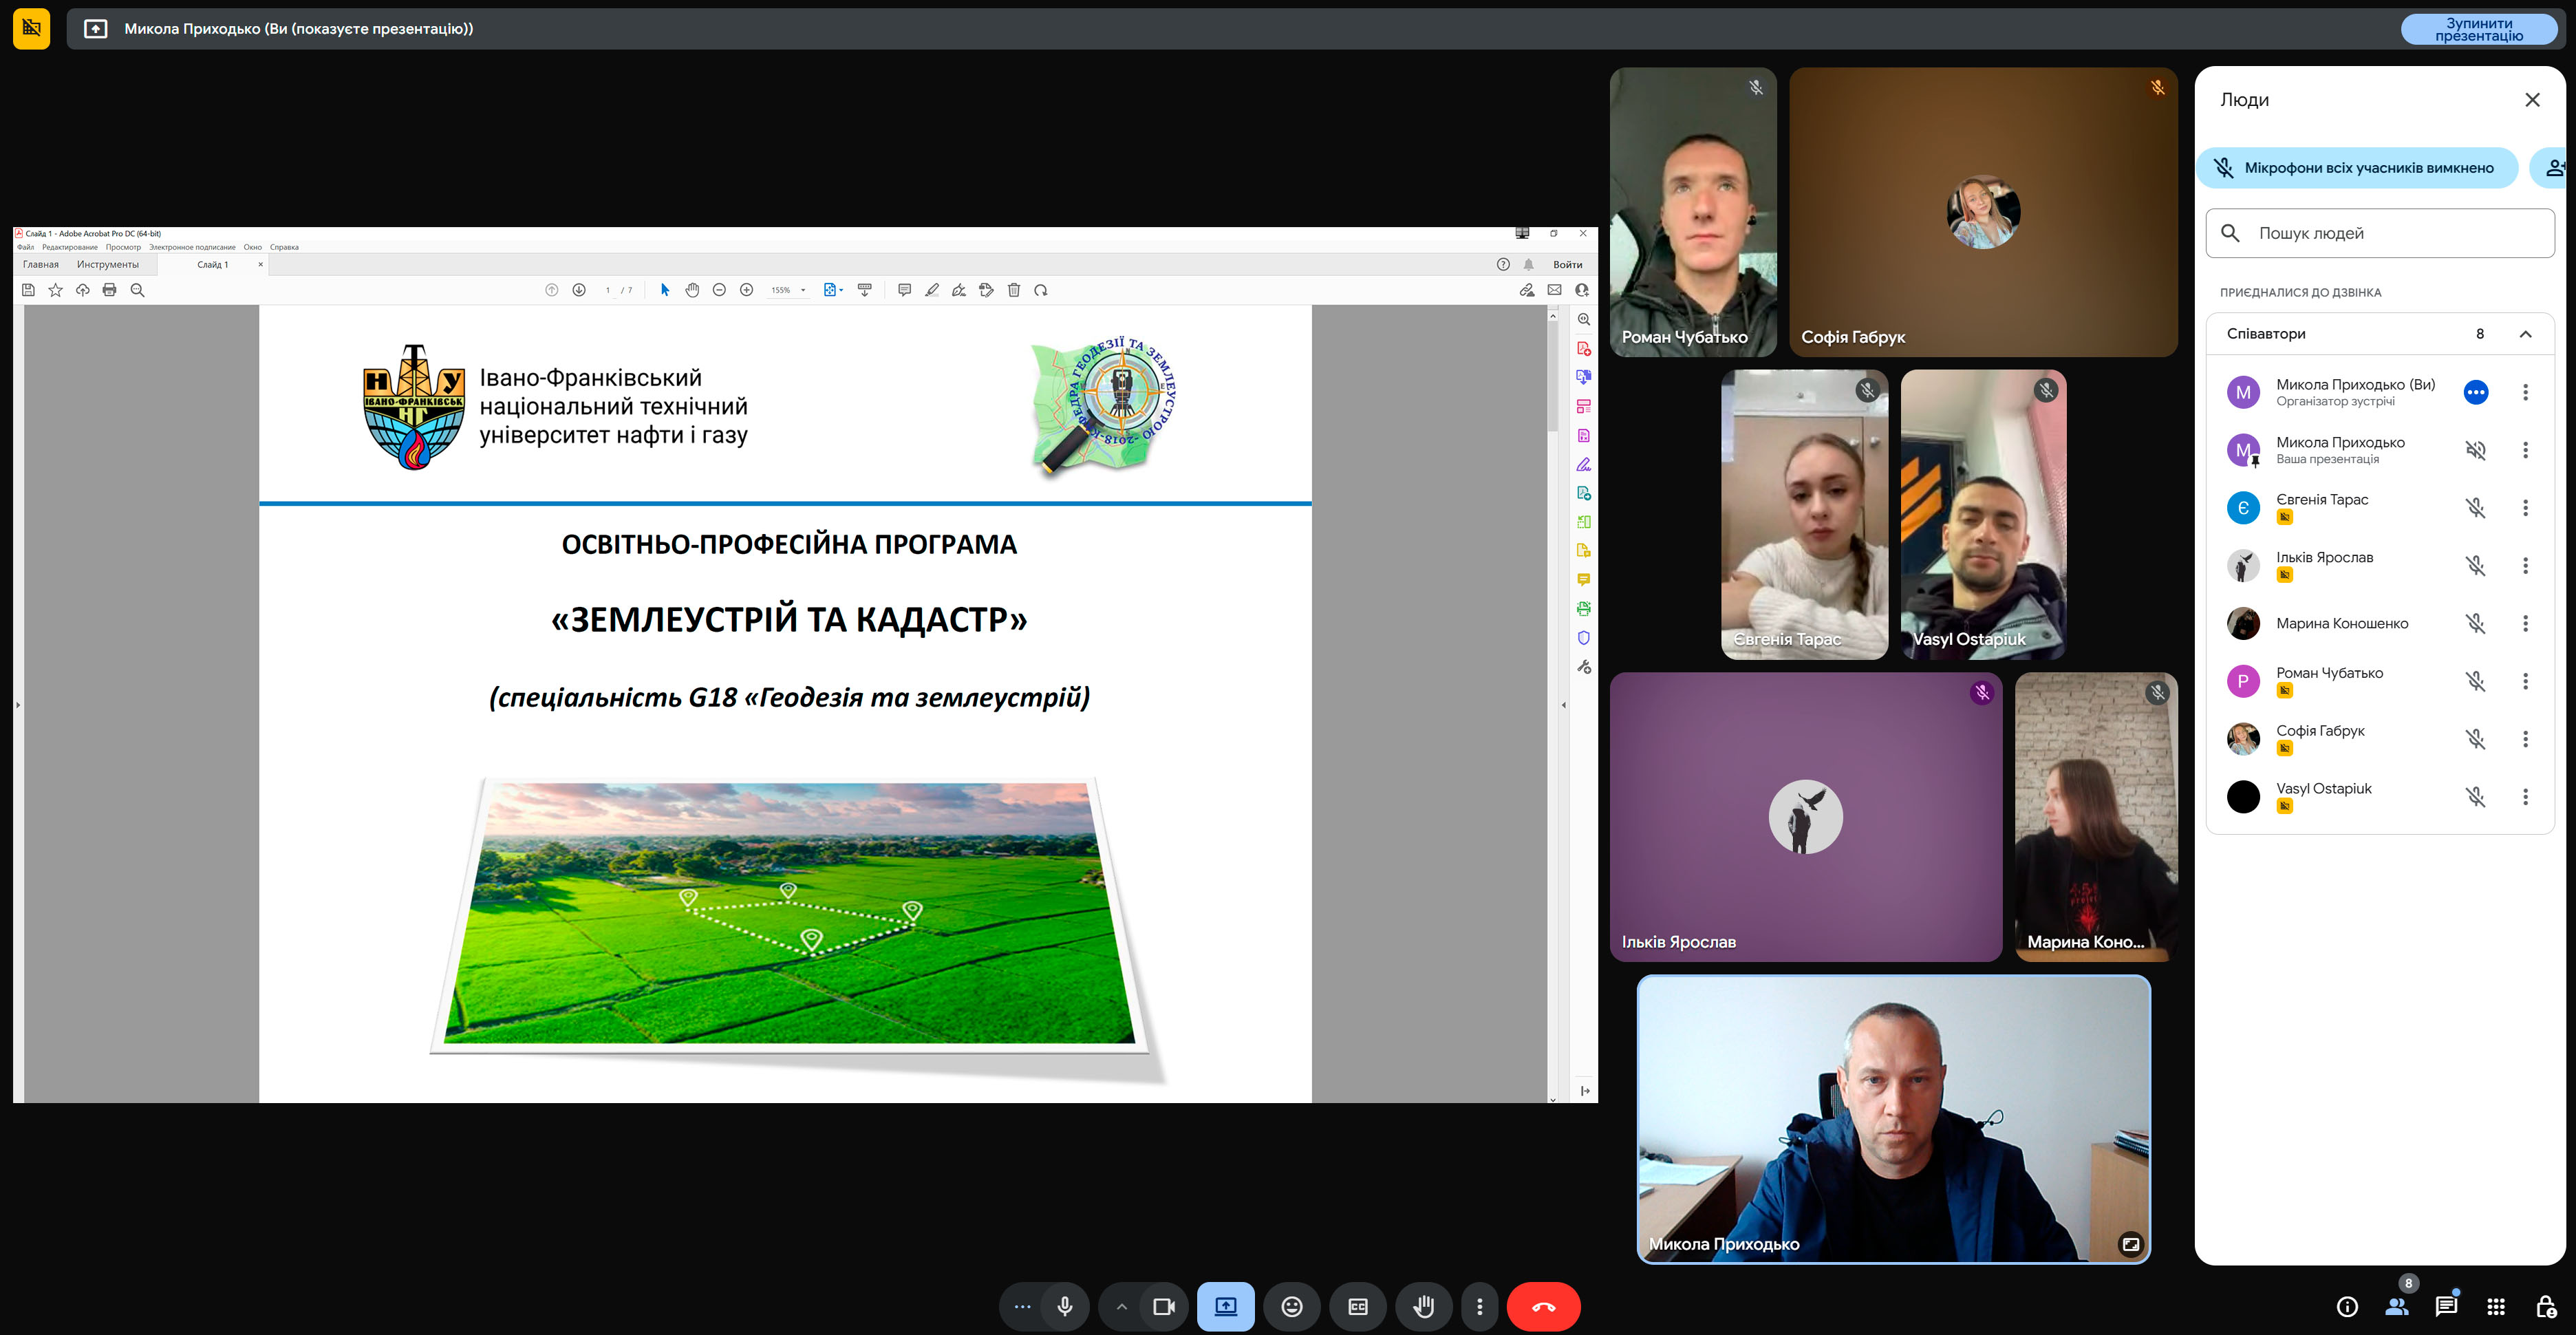Open the Просмотр menu in Acrobat

click(123, 247)
